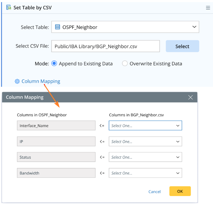
Task: Click the table icon beside OSPF_Neighbor
Action: 58,27
